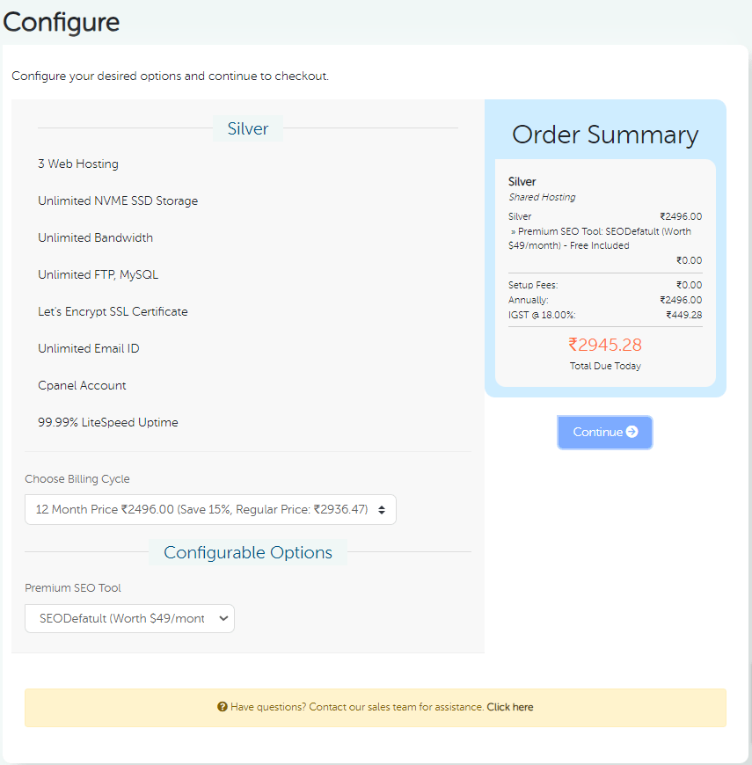The height and width of the screenshot is (765, 752).
Task: Click the question mark help icon
Action: (x=223, y=706)
